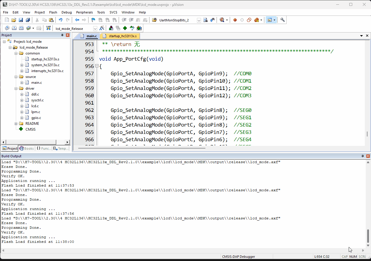Viewport: 371px width, 261px height.
Task: Expand the gpio.c file node
Action: coord(22,118)
